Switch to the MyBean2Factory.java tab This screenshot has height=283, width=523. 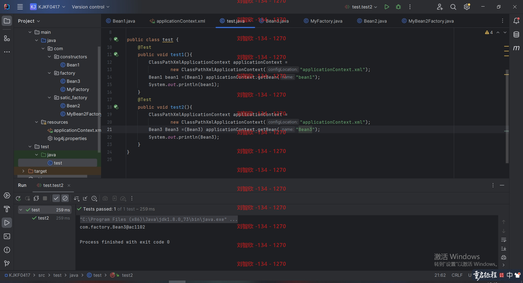(x=428, y=21)
